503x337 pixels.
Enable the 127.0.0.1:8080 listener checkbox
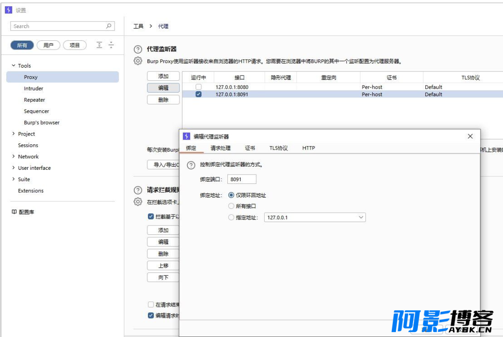[x=198, y=87]
